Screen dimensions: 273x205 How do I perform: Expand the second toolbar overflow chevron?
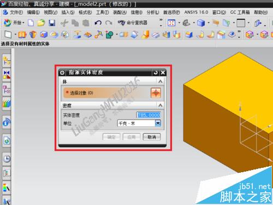pyautogui.click(x=239, y=33)
